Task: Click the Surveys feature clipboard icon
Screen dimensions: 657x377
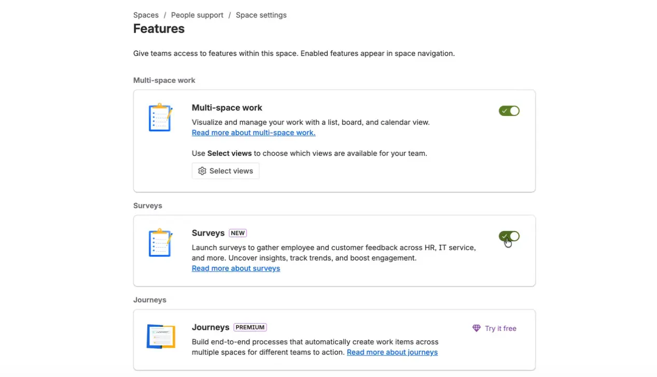Action: point(160,242)
